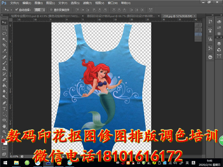Select the Lasso tool
This screenshot has width=223, height=167.
4,33
